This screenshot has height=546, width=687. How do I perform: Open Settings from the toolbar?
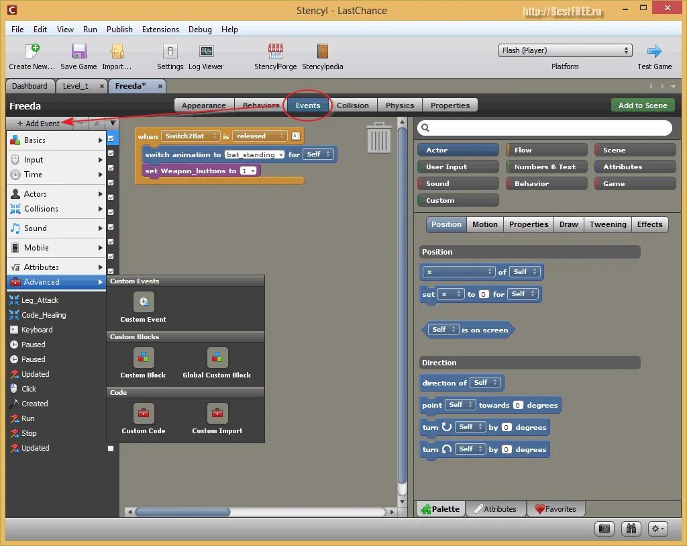coord(170,51)
